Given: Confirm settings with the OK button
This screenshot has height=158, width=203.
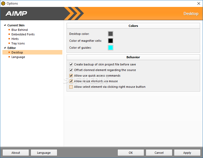Looking at the screenshot, I should click(131, 153).
